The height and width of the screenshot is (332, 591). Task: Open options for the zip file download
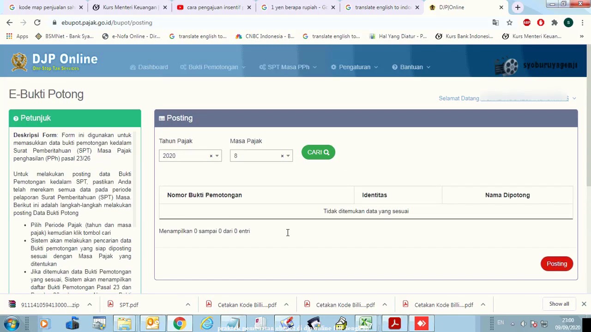[90, 304]
